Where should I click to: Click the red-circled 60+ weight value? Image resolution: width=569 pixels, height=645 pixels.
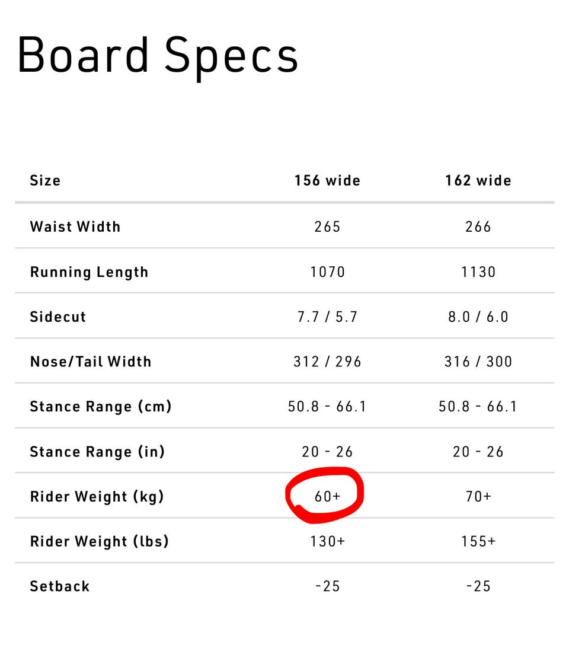(327, 496)
